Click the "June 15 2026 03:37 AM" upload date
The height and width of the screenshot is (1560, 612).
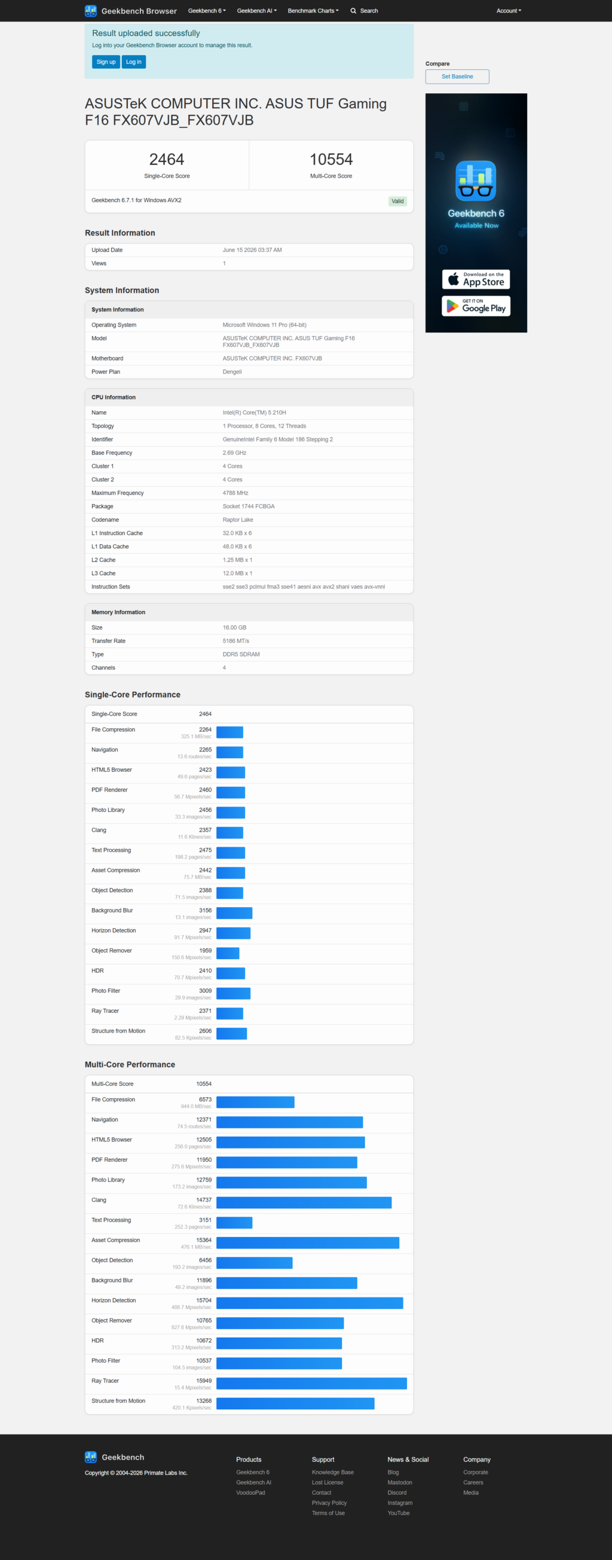(x=252, y=249)
